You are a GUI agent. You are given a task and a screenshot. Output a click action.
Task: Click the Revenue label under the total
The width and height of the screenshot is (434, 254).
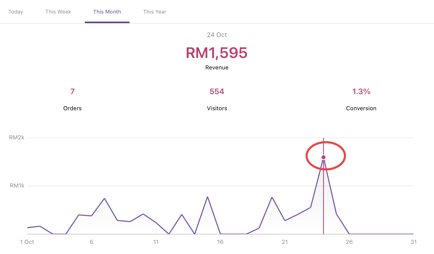click(x=217, y=68)
